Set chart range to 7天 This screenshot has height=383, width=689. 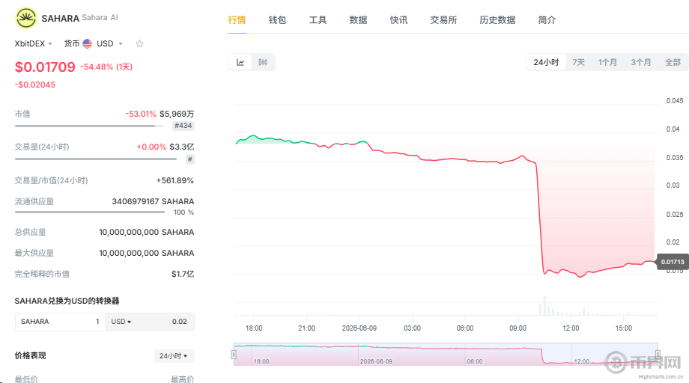coord(578,62)
